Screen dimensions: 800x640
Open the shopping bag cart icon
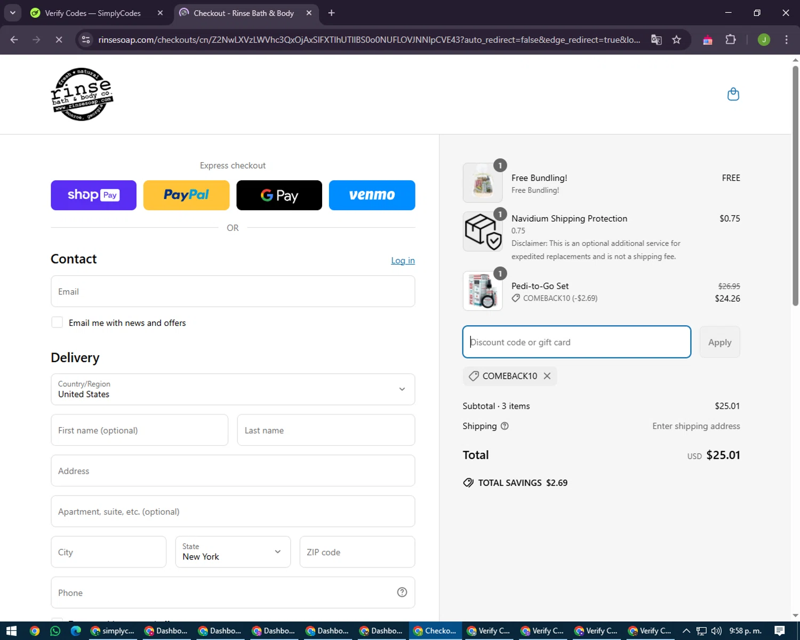[x=733, y=94]
